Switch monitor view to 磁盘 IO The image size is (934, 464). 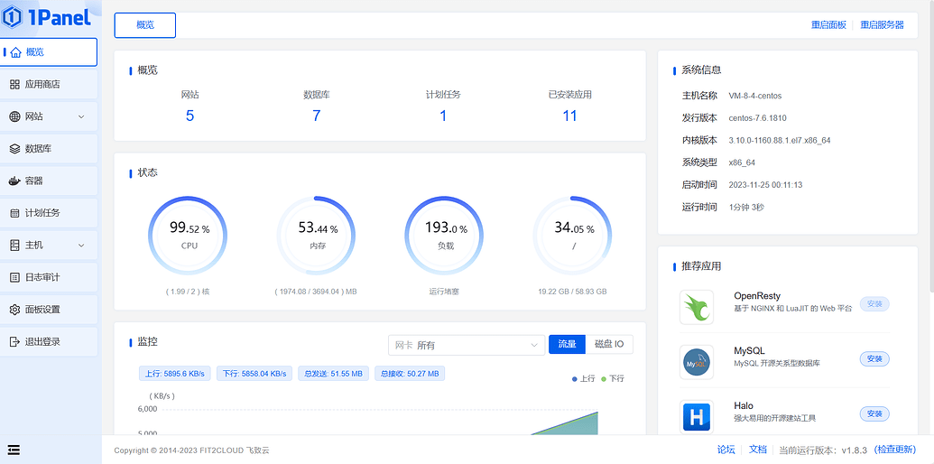pyautogui.click(x=609, y=344)
